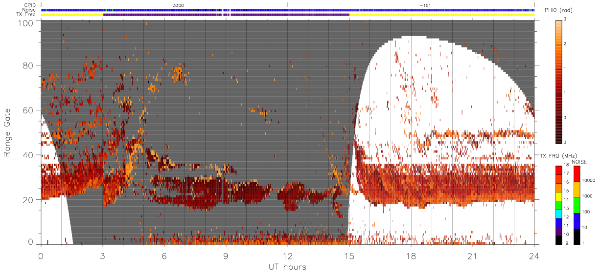Viewport: 601px width, 277px height.
Task: Click range gate tick label 40
Action: coord(28,155)
